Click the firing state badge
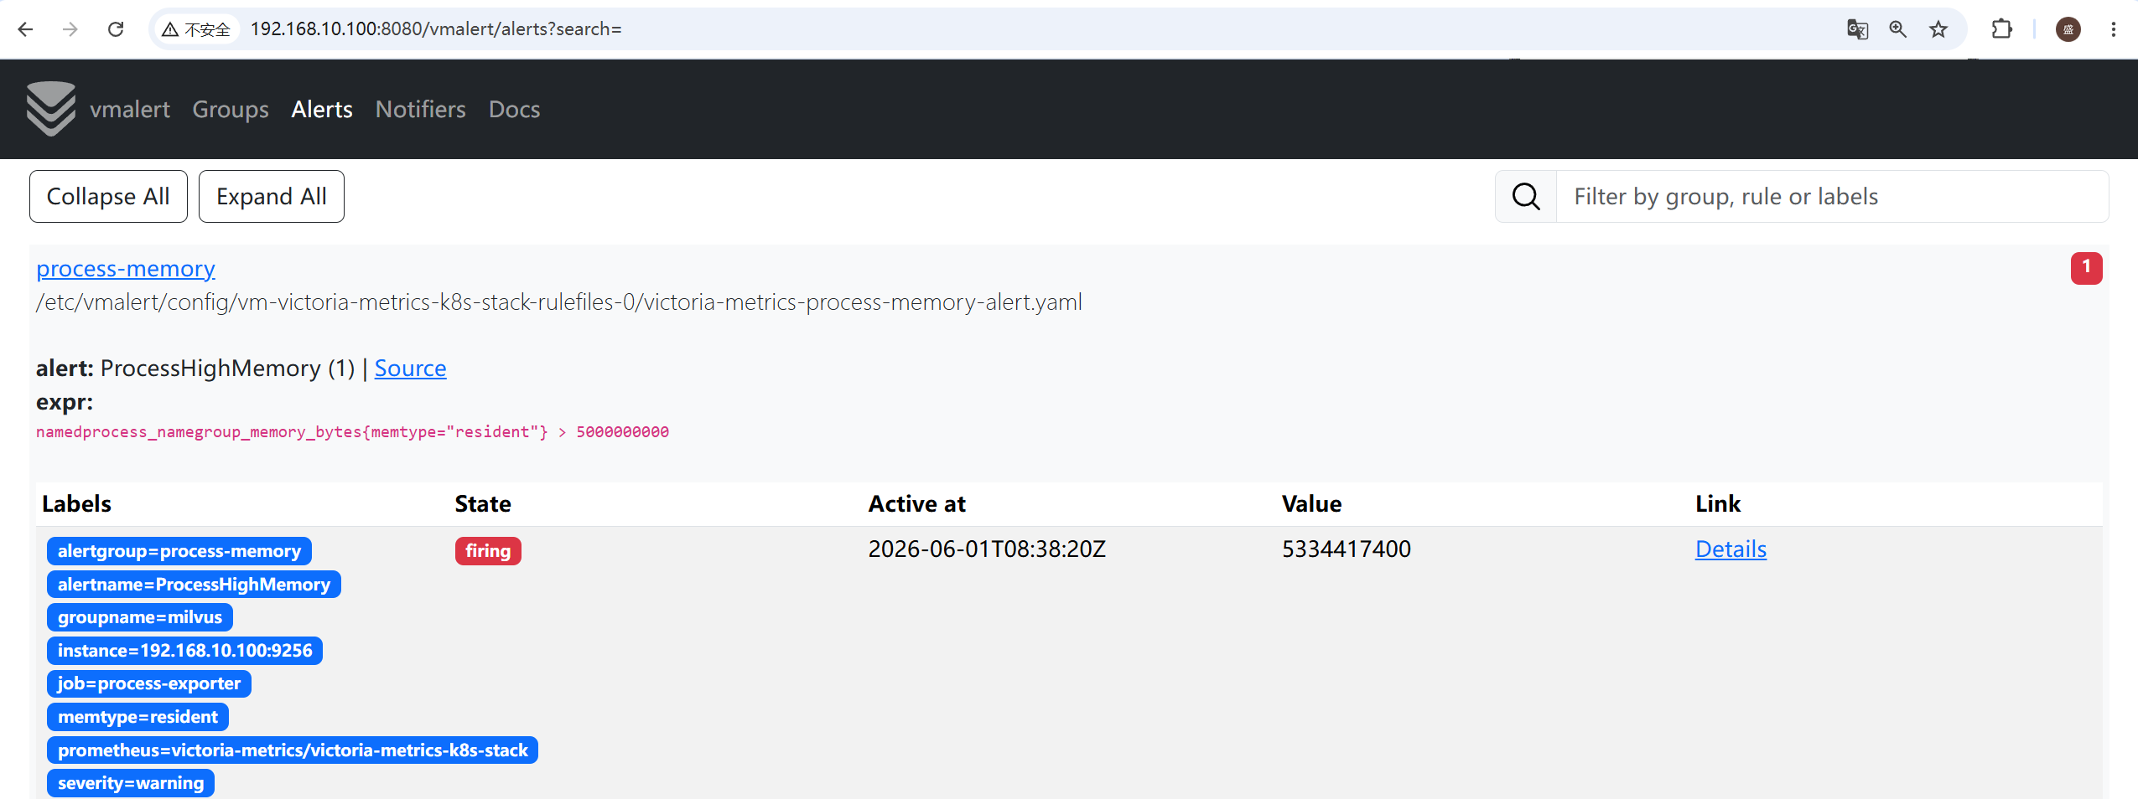Viewport: 2138px width, 799px height. click(x=488, y=551)
